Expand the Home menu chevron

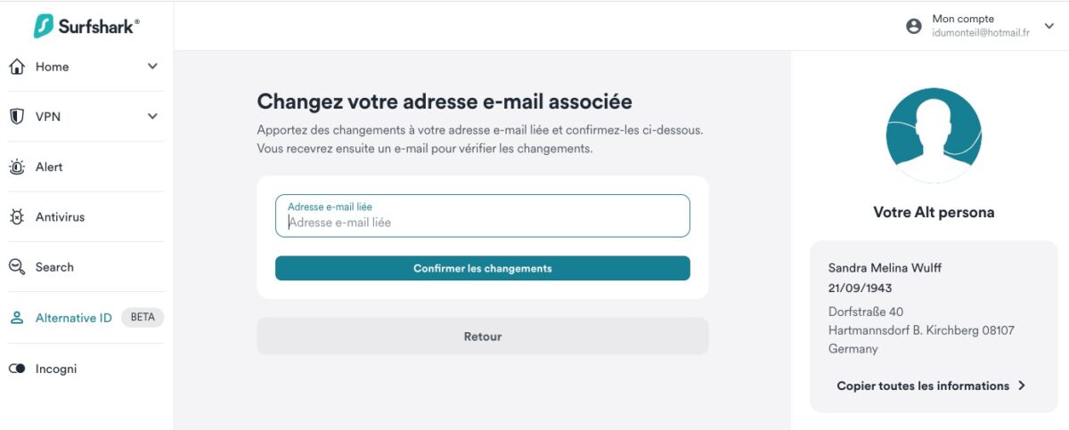[x=152, y=67]
